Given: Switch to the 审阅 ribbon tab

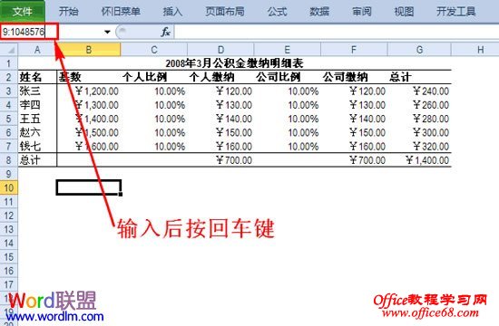Looking at the screenshot, I should pos(362,12).
